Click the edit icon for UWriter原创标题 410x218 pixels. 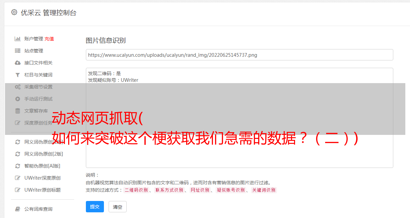(18, 190)
